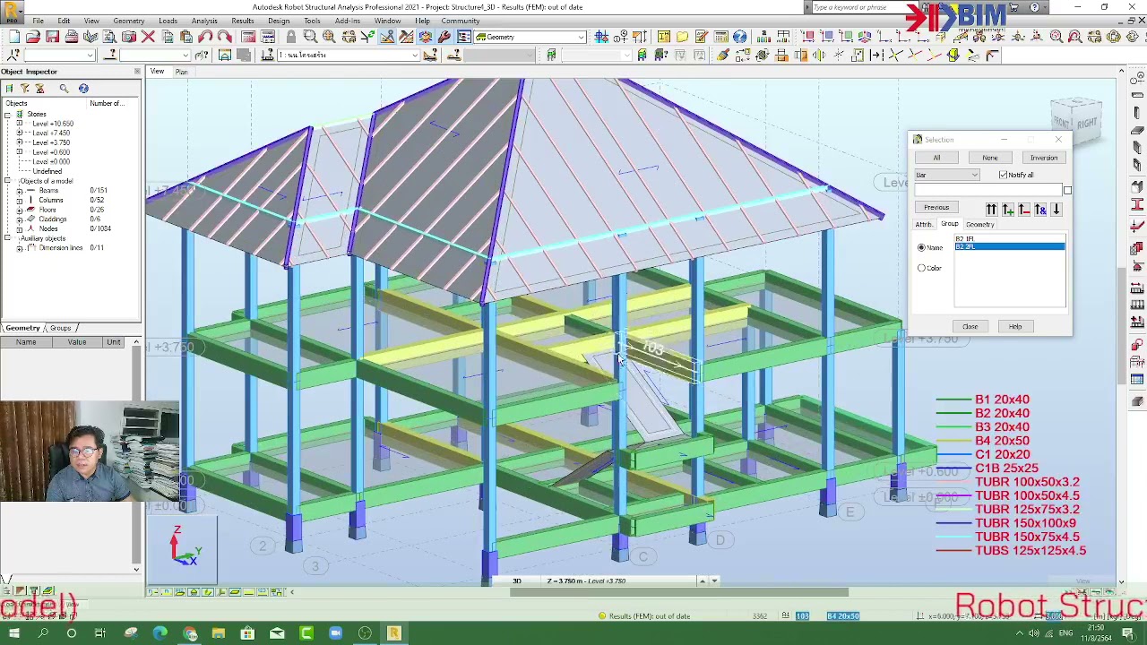Open Windows Start menu
This screenshot has height=645, width=1147.
[13, 634]
